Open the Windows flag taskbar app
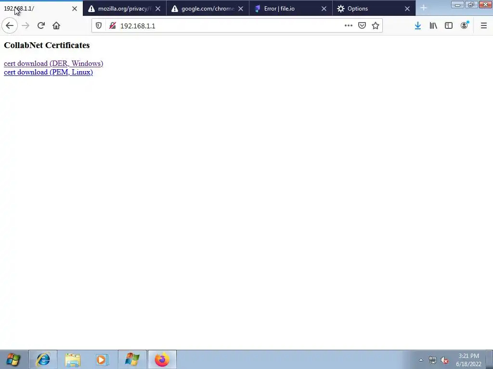Viewport: 493px width, 369px height. tap(132, 359)
